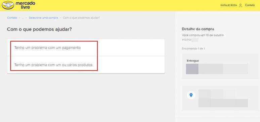260x122 pixels.
Task: Click the user profile icon
Action: tap(241, 5)
